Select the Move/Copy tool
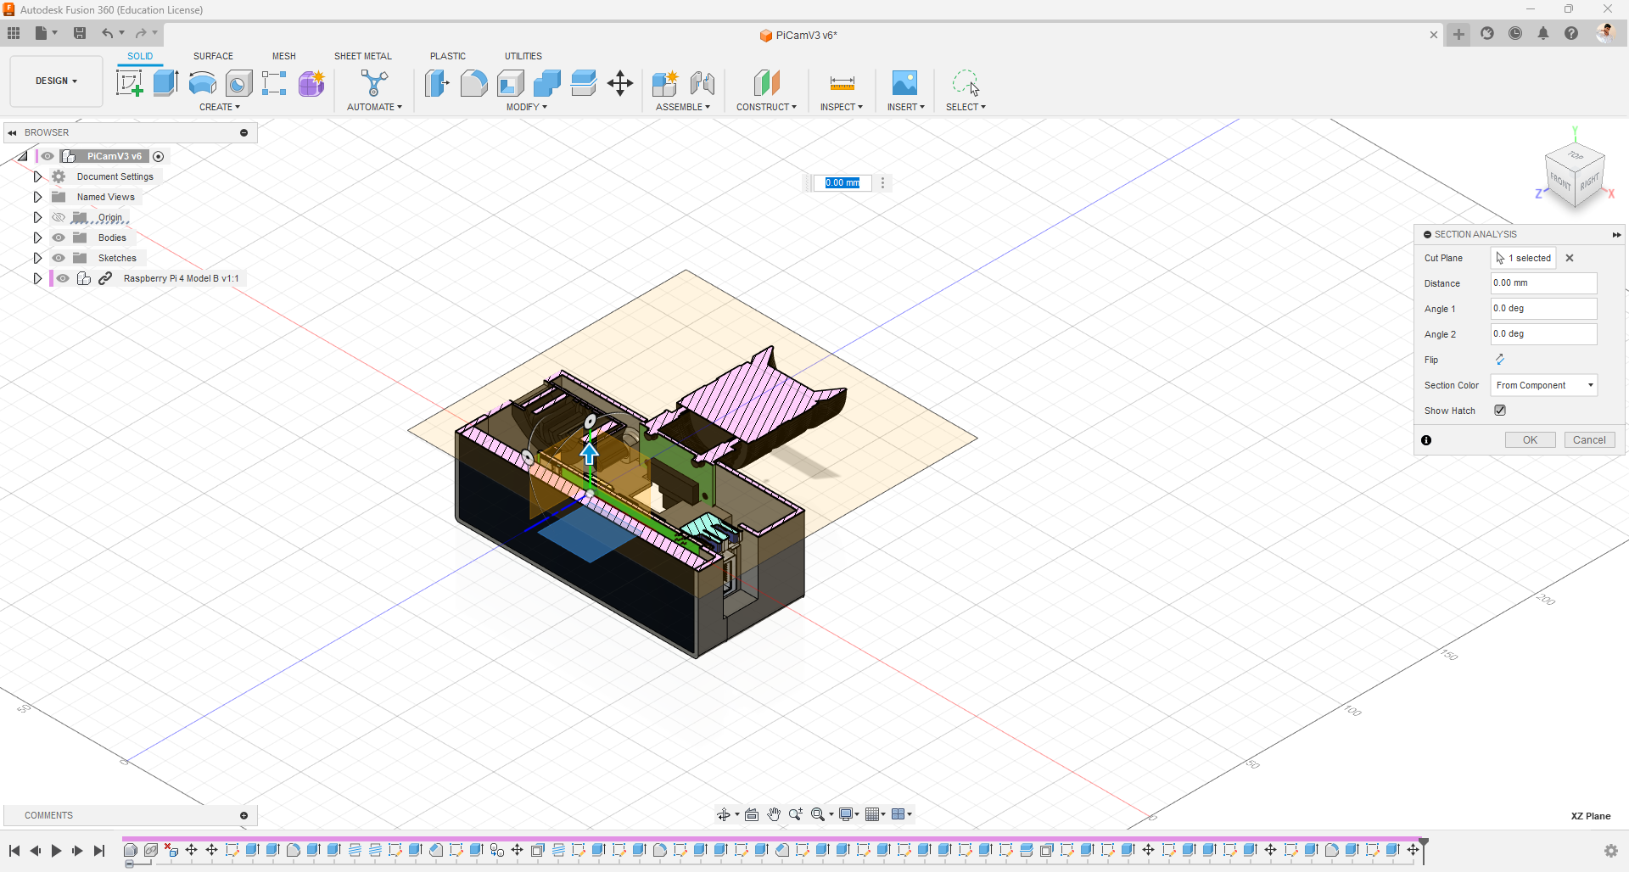Screen dimensions: 1629x872 pos(620,83)
